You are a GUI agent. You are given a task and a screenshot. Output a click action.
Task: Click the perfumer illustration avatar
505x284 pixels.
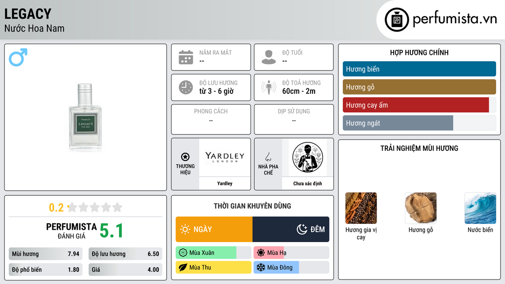[308, 157]
